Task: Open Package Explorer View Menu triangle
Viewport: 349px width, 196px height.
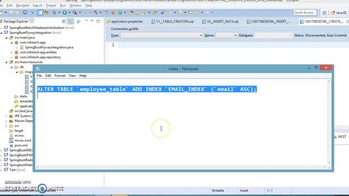Action: tap(86, 21)
